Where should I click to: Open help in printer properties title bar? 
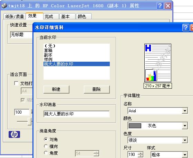coord(160,6)
